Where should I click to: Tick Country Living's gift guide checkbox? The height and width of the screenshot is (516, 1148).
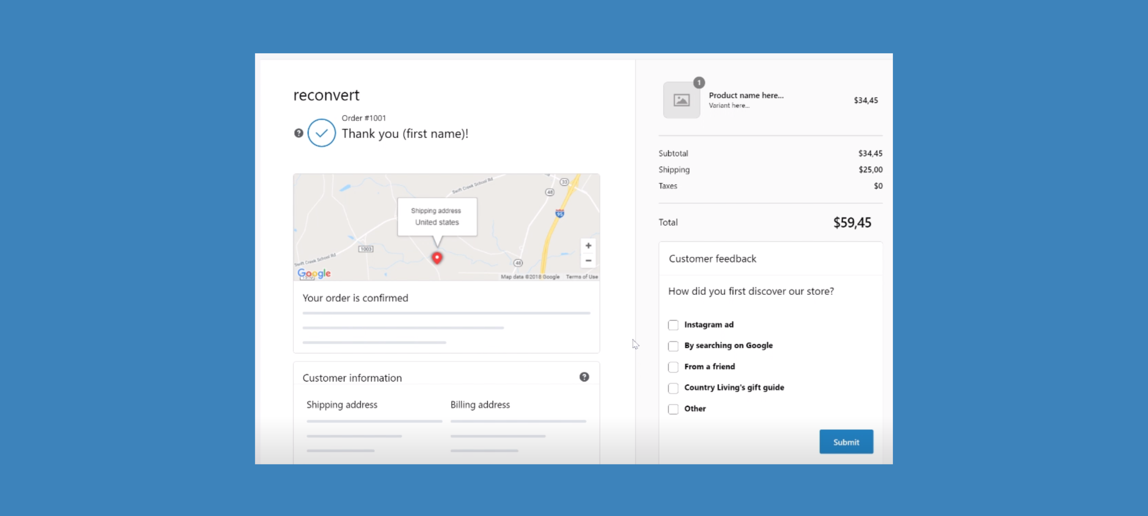673,388
